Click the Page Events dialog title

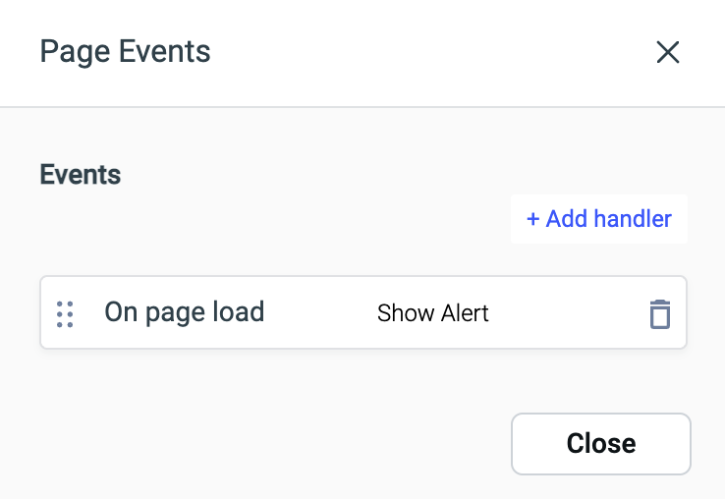[125, 51]
